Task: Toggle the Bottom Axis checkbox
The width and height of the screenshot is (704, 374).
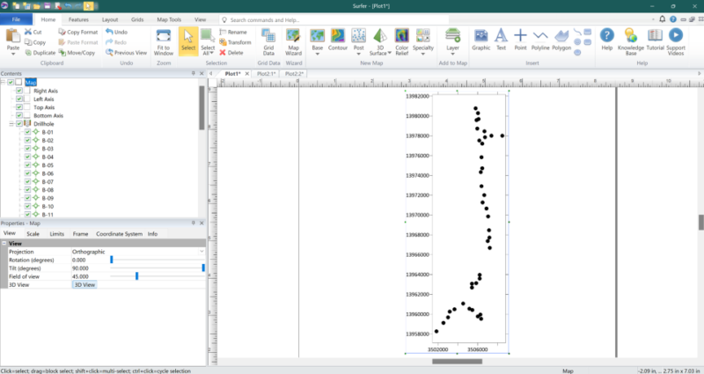Action: coord(19,115)
